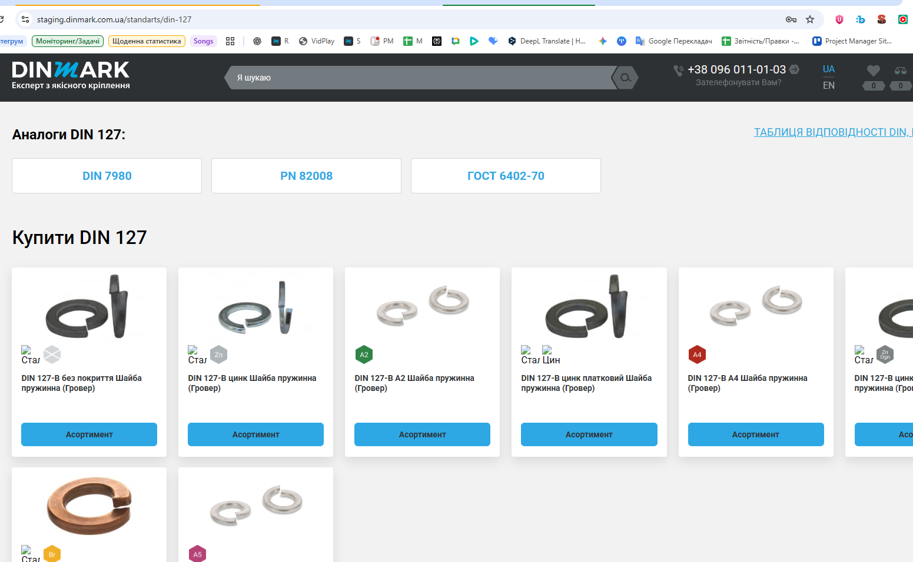Click Асортимент for DIN 127-B цинк
The height and width of the screenshot is (562, 913).
[255, 434]
